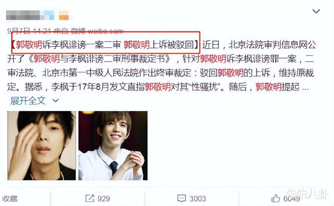Click the repost count 929
This screenshot has width=334, height=206.
[x=104, y=199]
